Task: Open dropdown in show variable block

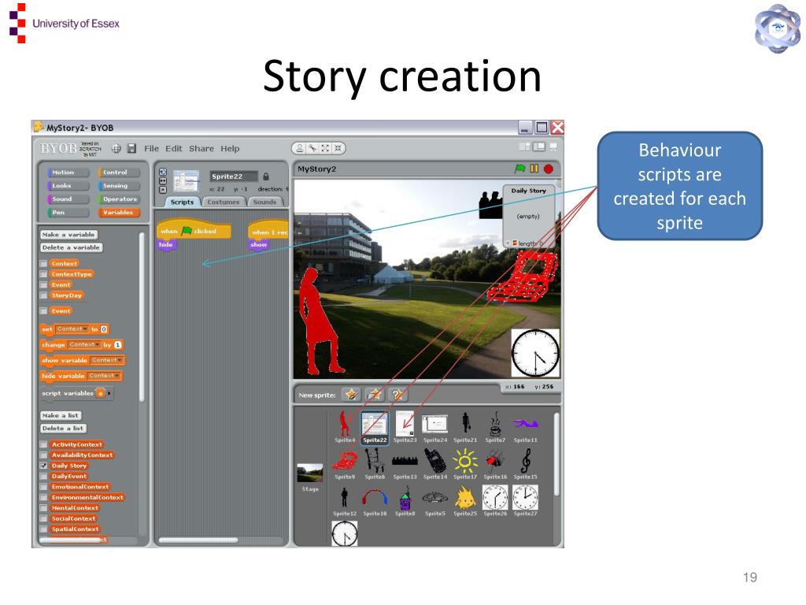Action: (x=107, y=361)
